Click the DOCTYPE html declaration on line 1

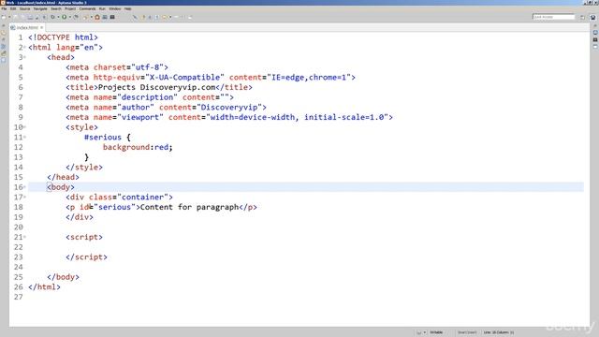pos(63,37)
